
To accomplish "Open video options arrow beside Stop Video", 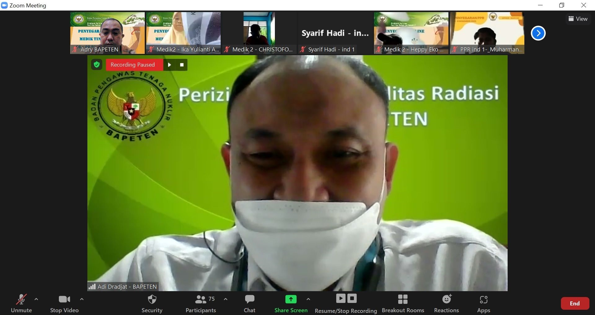I will click(x=82, y=299).
